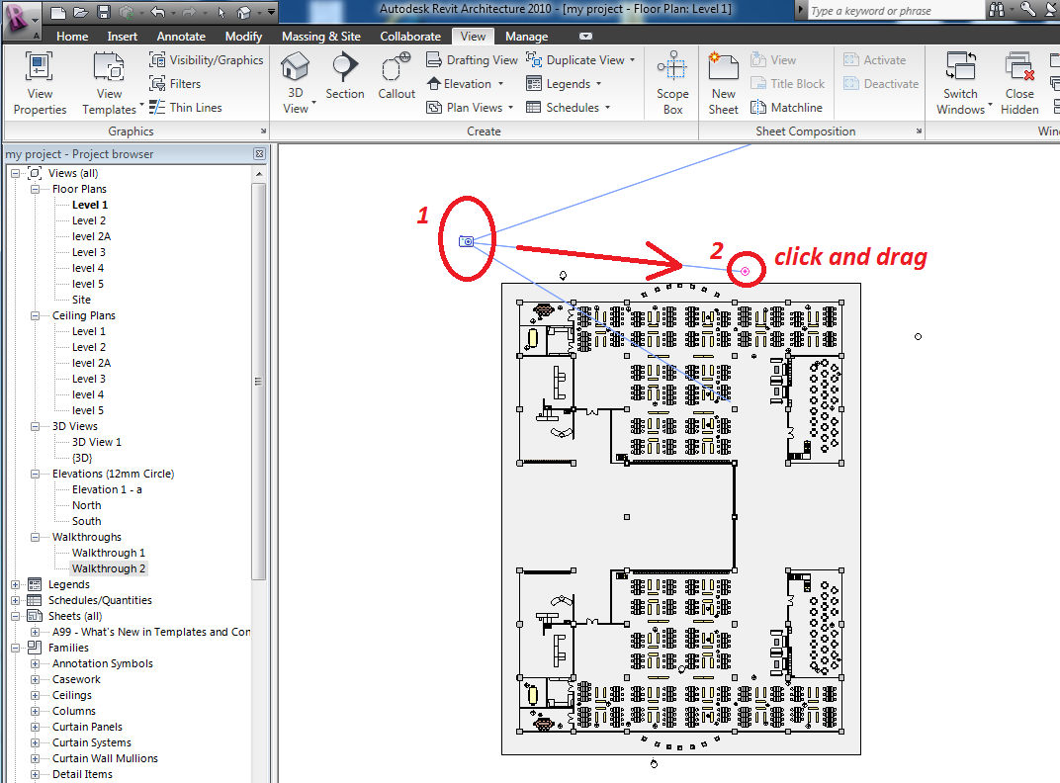Create a 3D View
The height and width of the screenshot is (783, 1060).
pos(296,82)
